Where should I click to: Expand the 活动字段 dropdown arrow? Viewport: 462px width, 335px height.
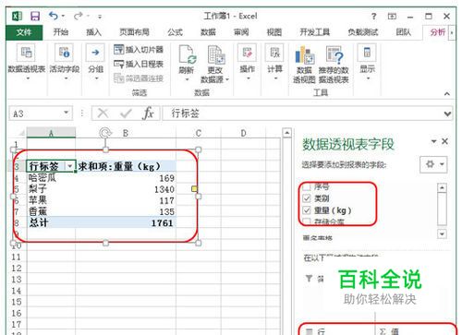pos(66,78)
